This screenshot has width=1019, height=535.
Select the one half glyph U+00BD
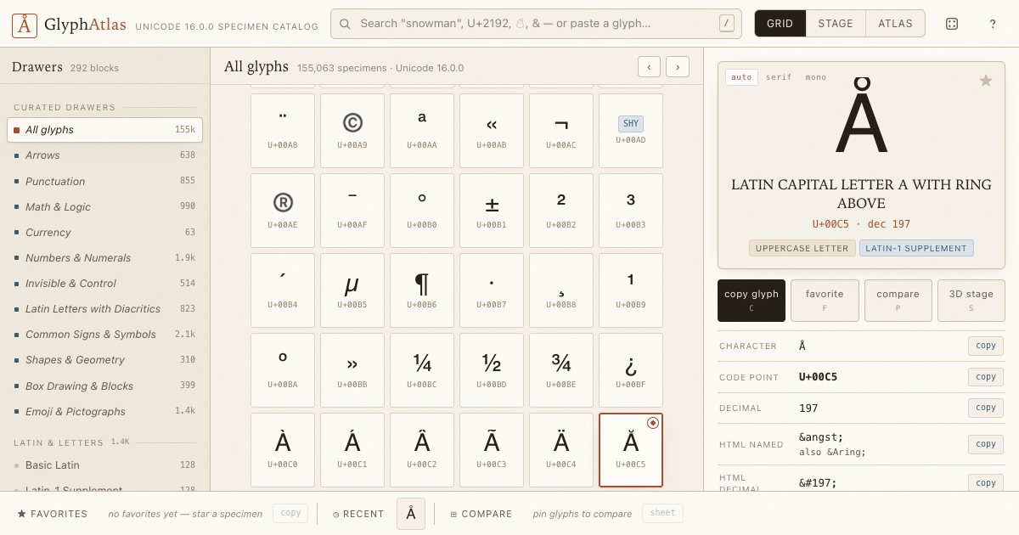(492, 369)
